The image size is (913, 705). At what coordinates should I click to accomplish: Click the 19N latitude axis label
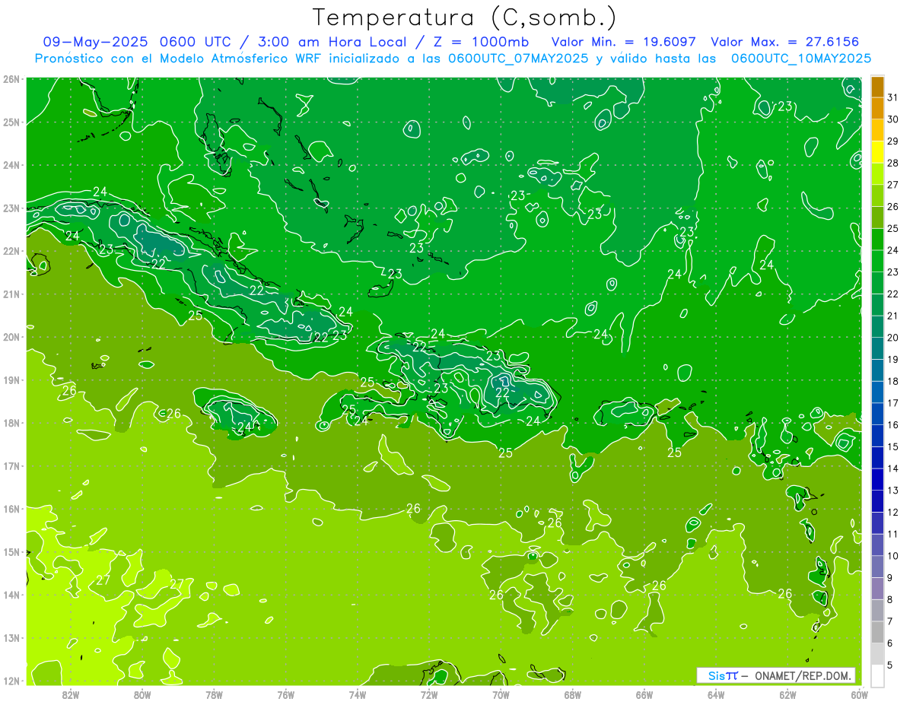pyautogui.click(x=11, y=380)
